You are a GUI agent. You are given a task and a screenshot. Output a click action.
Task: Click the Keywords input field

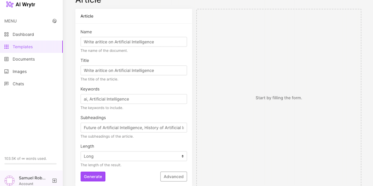134,99
